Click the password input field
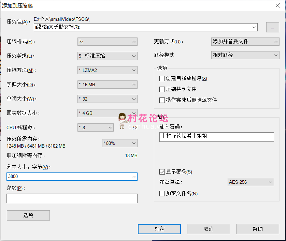This screenshot has width=286, height=241. (x=217, y=137)
